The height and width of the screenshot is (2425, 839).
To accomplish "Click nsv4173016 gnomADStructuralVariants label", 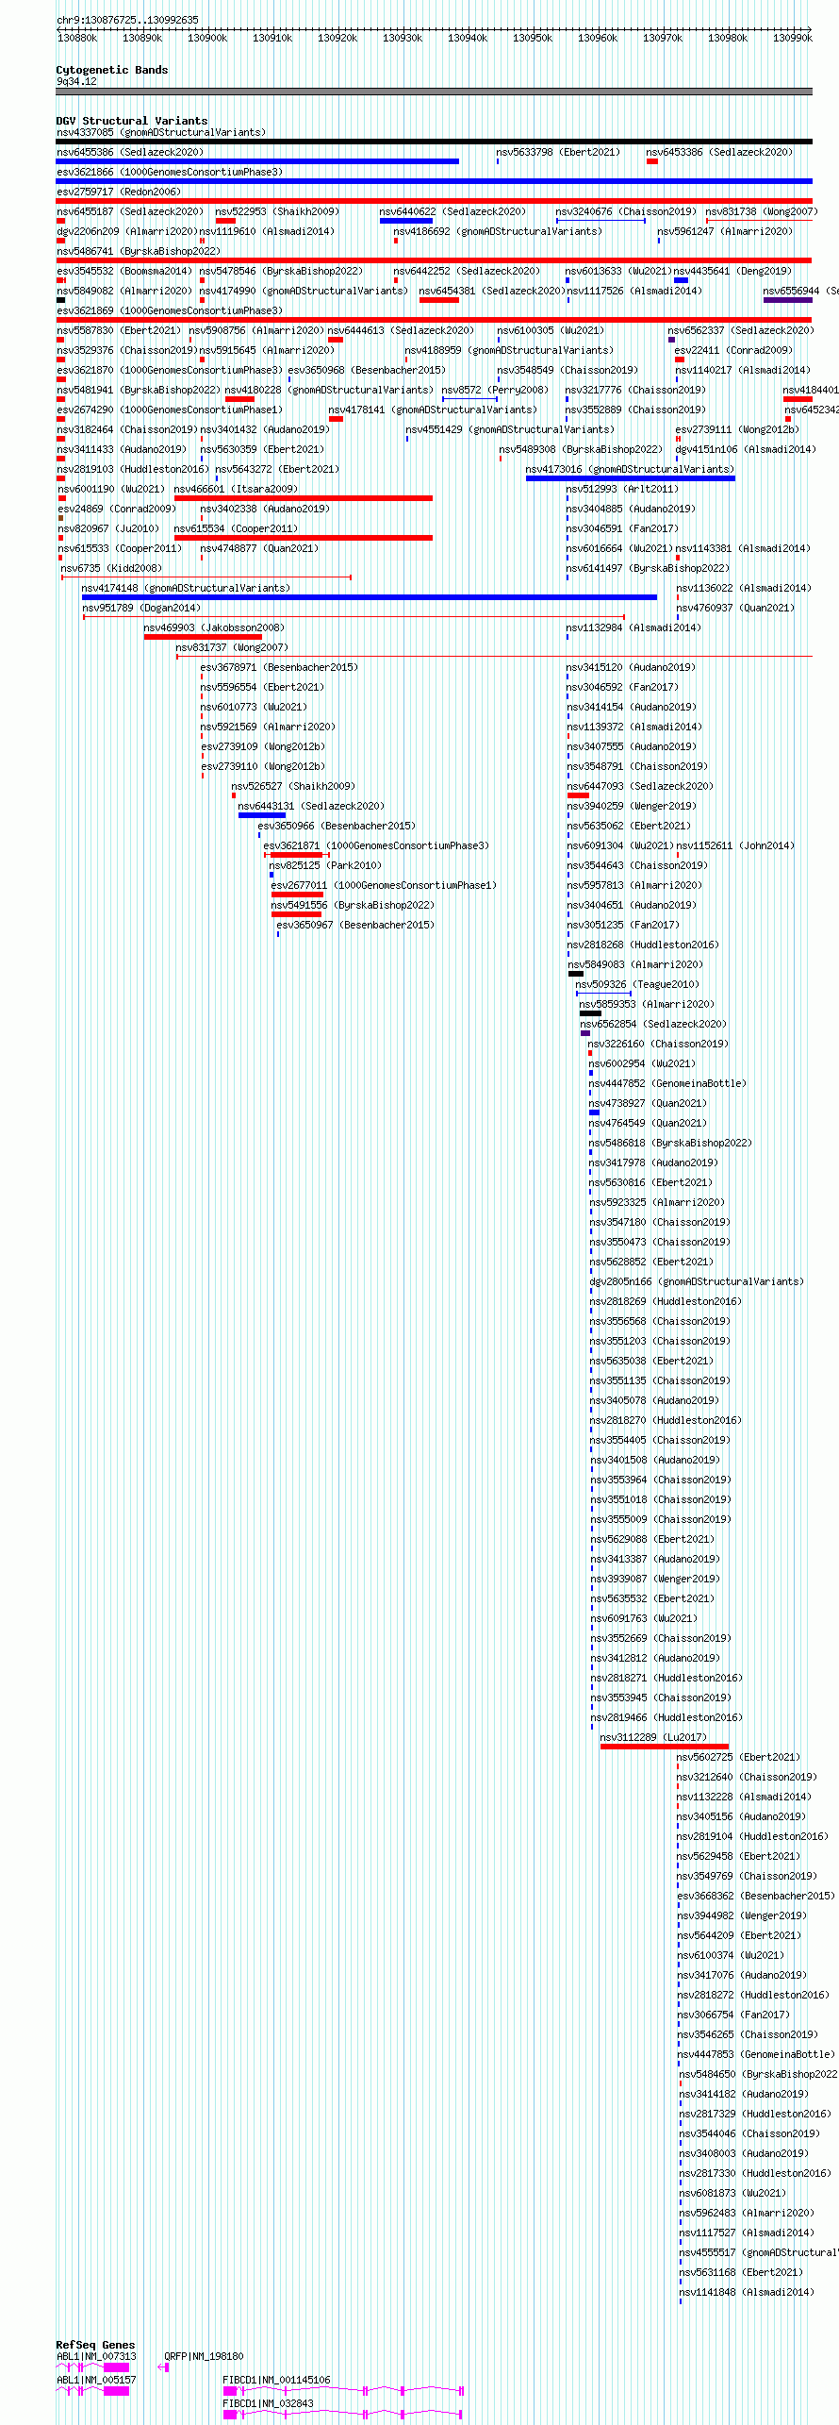I will pos(630,469).
